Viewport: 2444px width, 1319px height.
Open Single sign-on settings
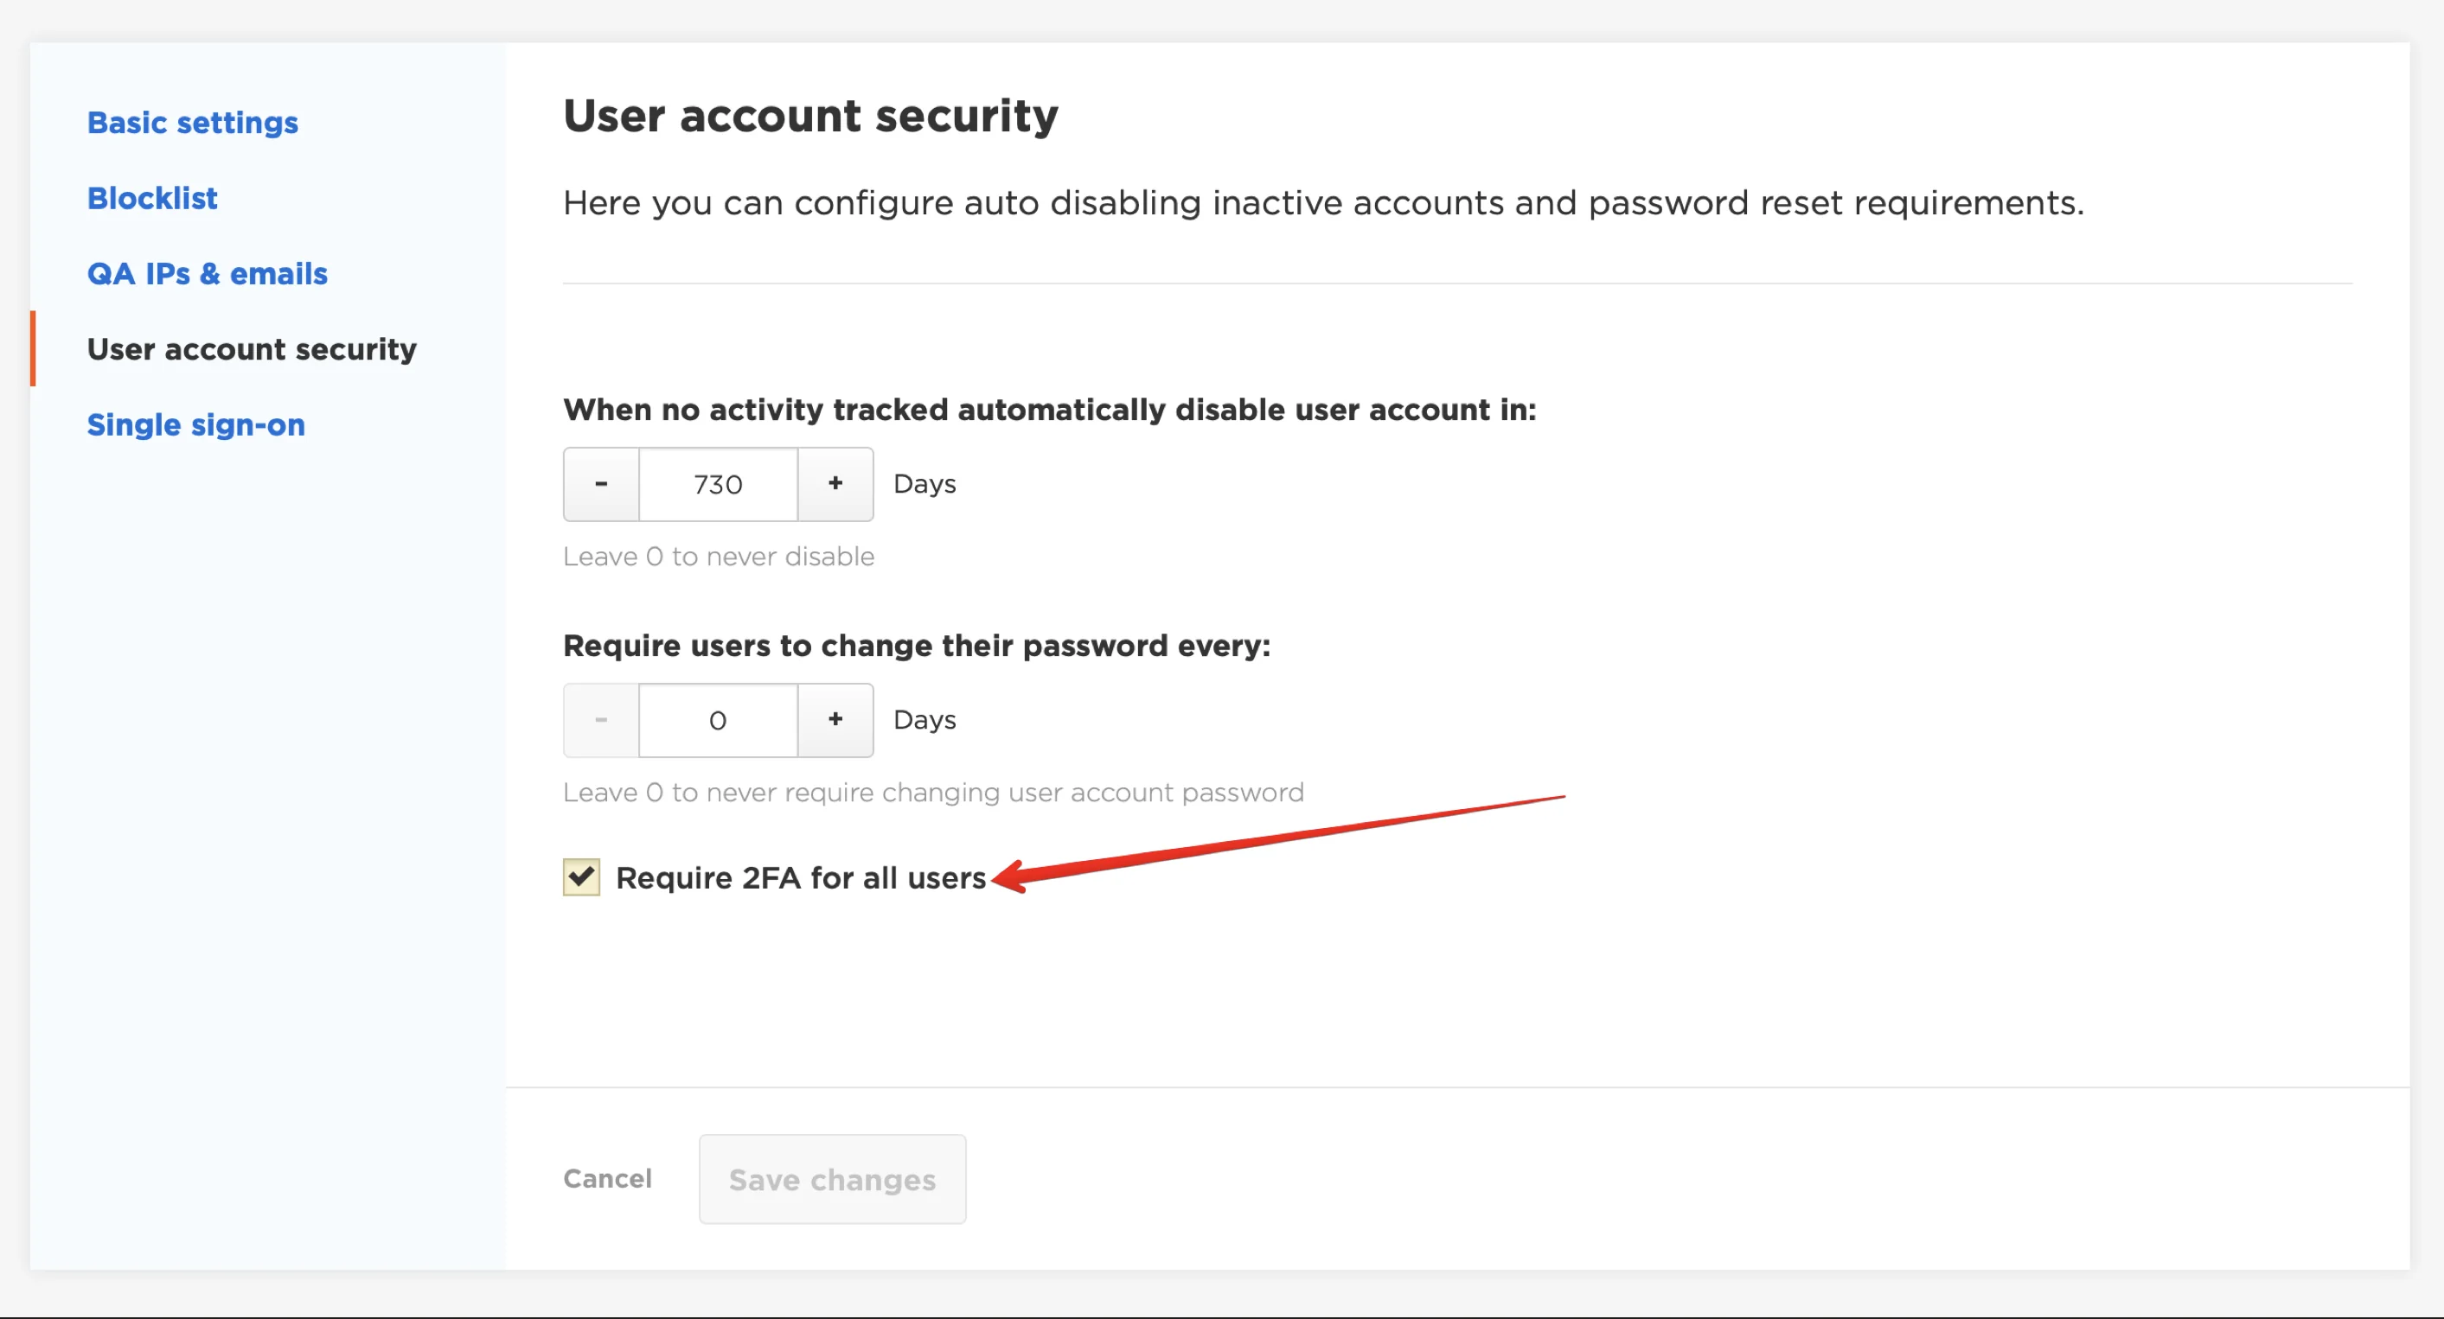click(196, 424)
